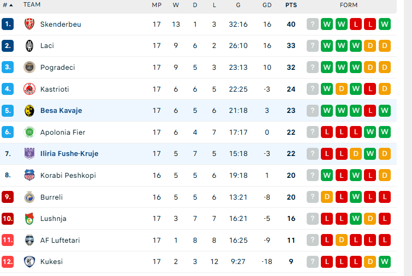Sort standings by GD column header
412x276 pixels.
point(267,5)
